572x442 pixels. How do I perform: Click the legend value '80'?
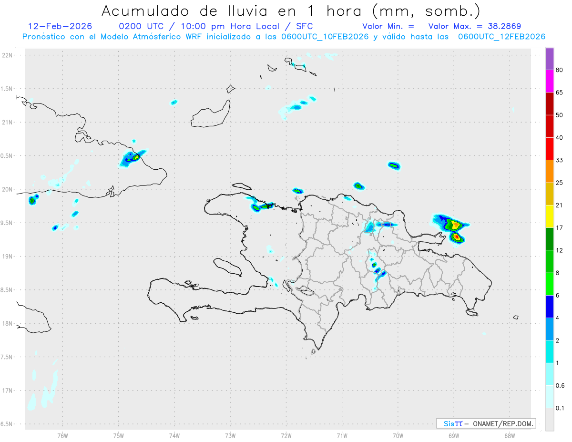click(x=560, y=70)
